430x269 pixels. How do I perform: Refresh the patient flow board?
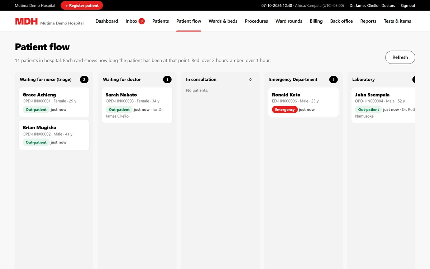400,57
